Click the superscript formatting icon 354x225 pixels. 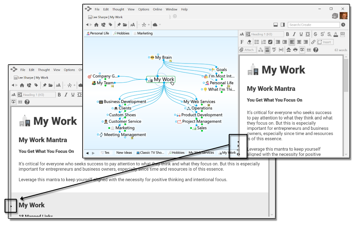(x=322, y=34)
